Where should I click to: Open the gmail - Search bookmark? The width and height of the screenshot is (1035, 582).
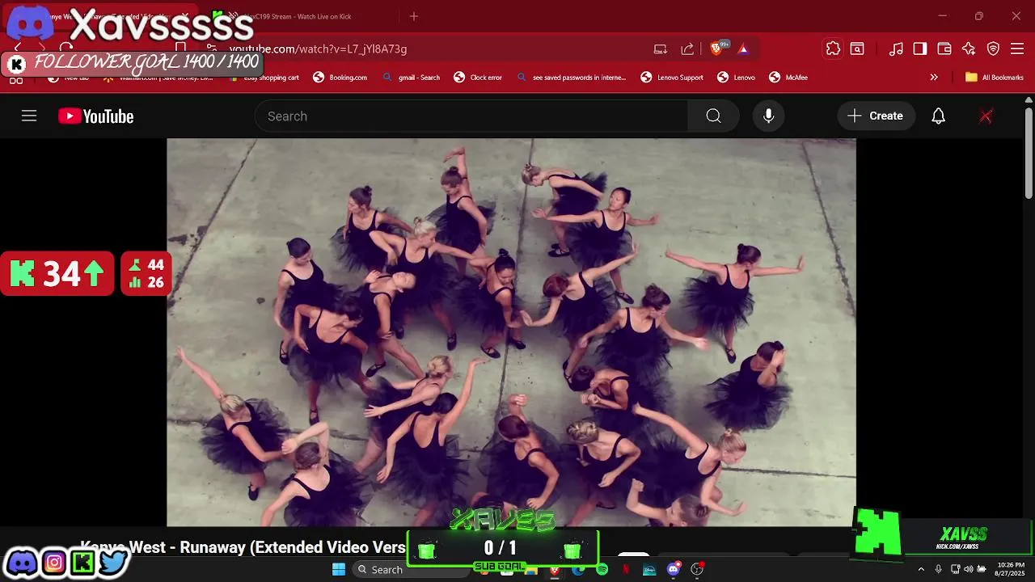(411, 78)
